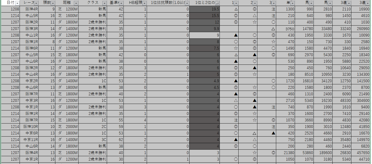The height and width of the screenshot is (164, 372).
Task: Click the highlighted cell with value 19.5
Action: click(x=204, y=9)
